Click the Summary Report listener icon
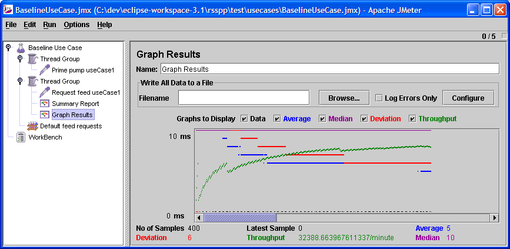 (44, 104)
